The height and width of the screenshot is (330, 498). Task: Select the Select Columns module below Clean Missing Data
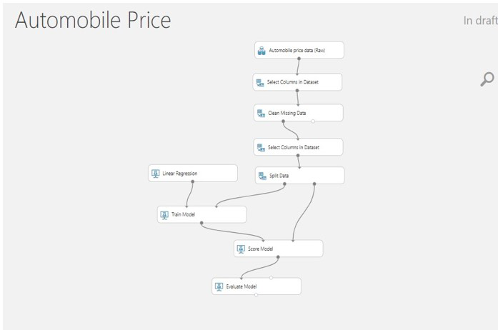pos(293,148)
